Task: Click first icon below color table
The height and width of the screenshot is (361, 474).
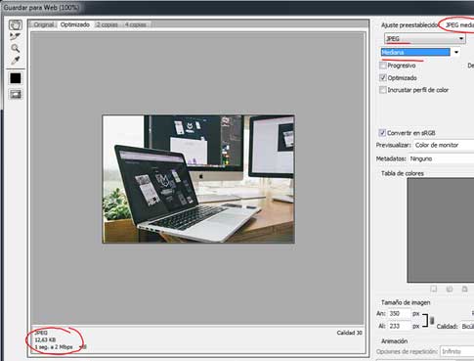Action: point(434,289)
